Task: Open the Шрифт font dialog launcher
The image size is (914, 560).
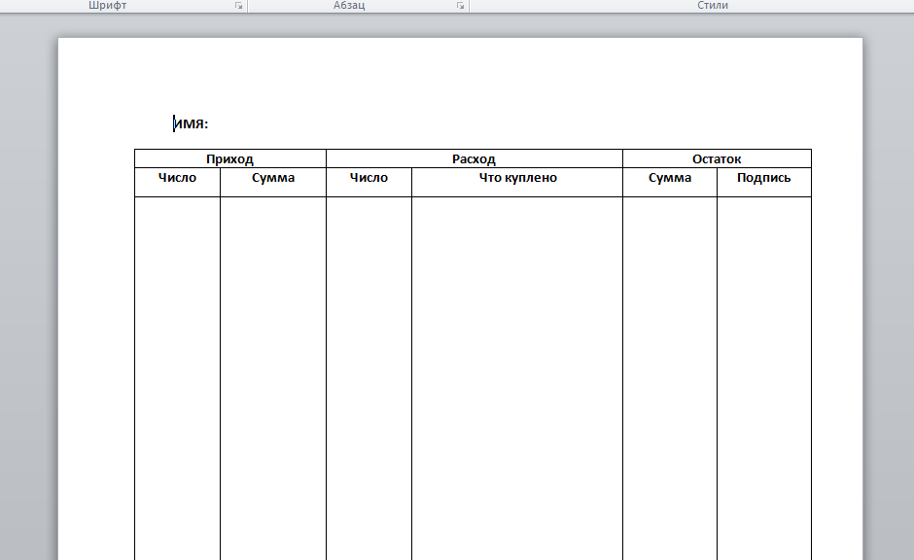Action: click(238, 6)
